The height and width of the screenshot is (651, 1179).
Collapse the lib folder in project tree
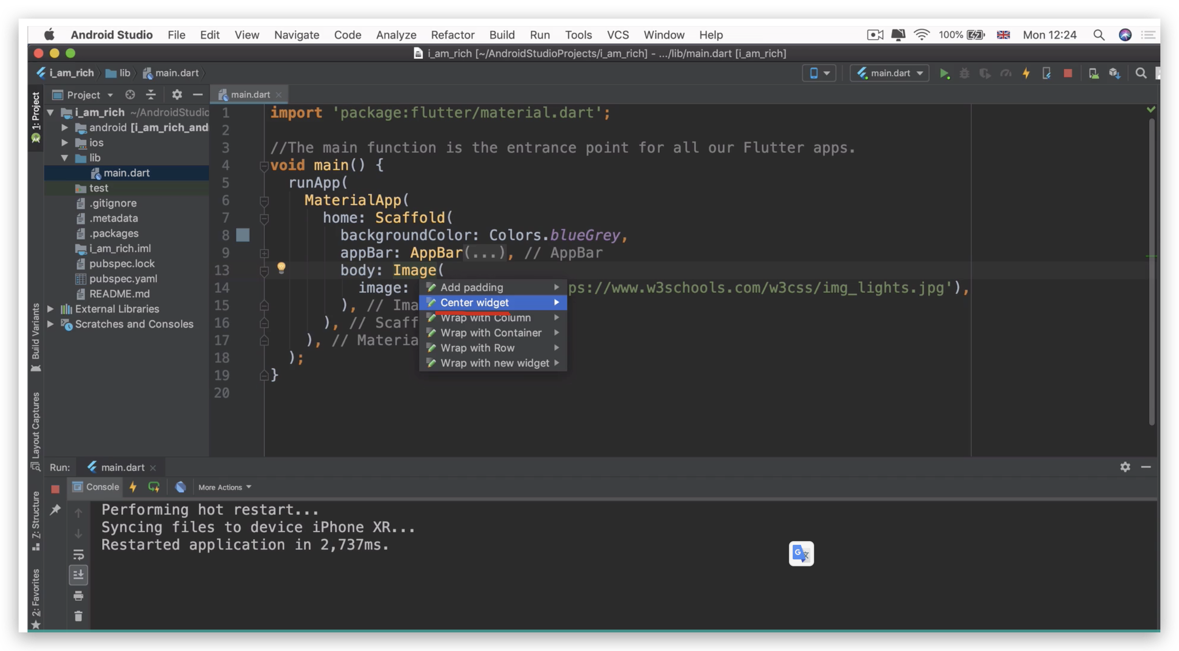[x=65, y=158]
